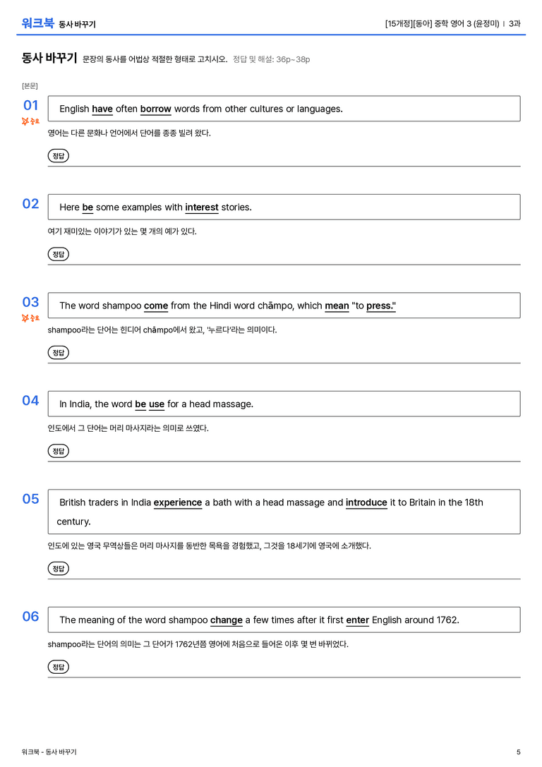Click the 정답 badge for question 01
This screenshot has height=767, width=542.
pos(58,156)
